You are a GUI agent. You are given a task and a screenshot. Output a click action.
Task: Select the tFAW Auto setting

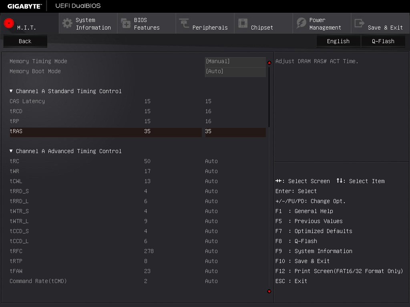(x=211, y=271)
